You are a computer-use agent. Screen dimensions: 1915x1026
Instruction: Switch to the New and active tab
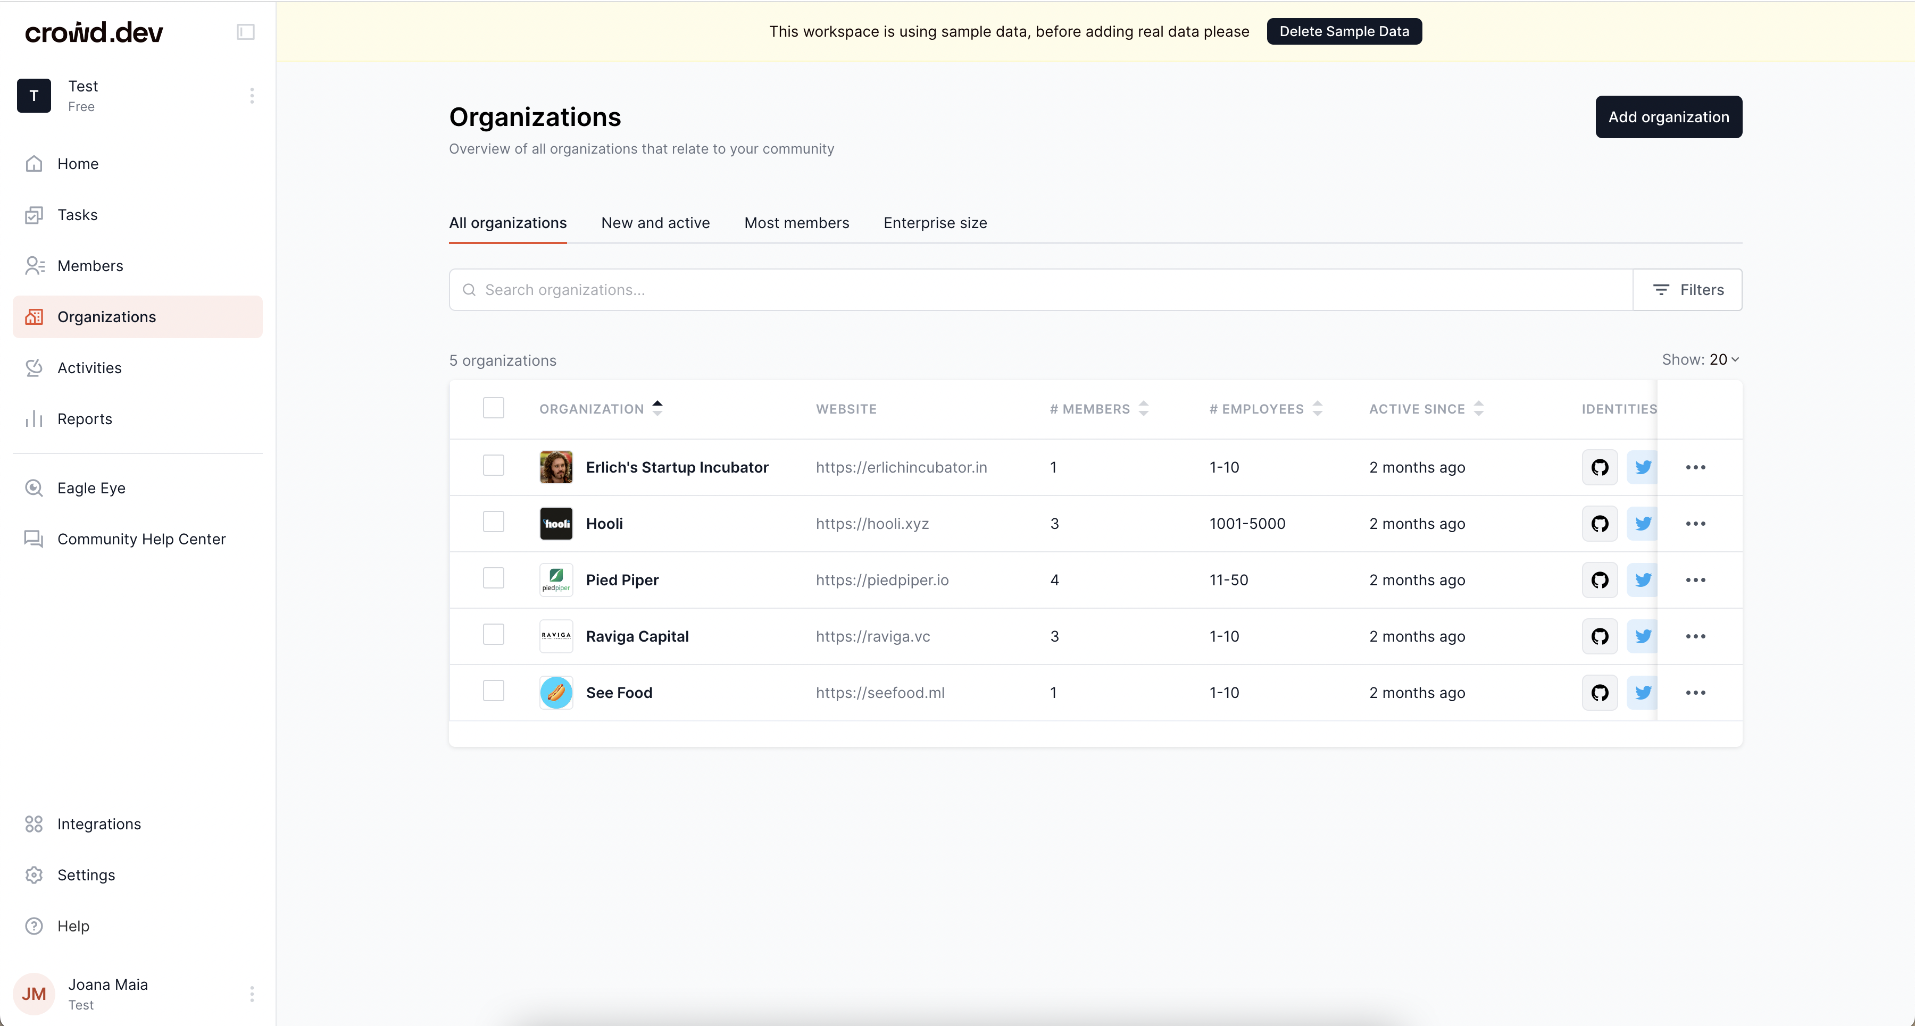click(x=655, y=223)
